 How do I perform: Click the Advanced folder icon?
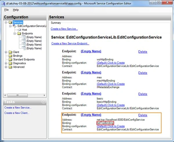coord(10,67)
